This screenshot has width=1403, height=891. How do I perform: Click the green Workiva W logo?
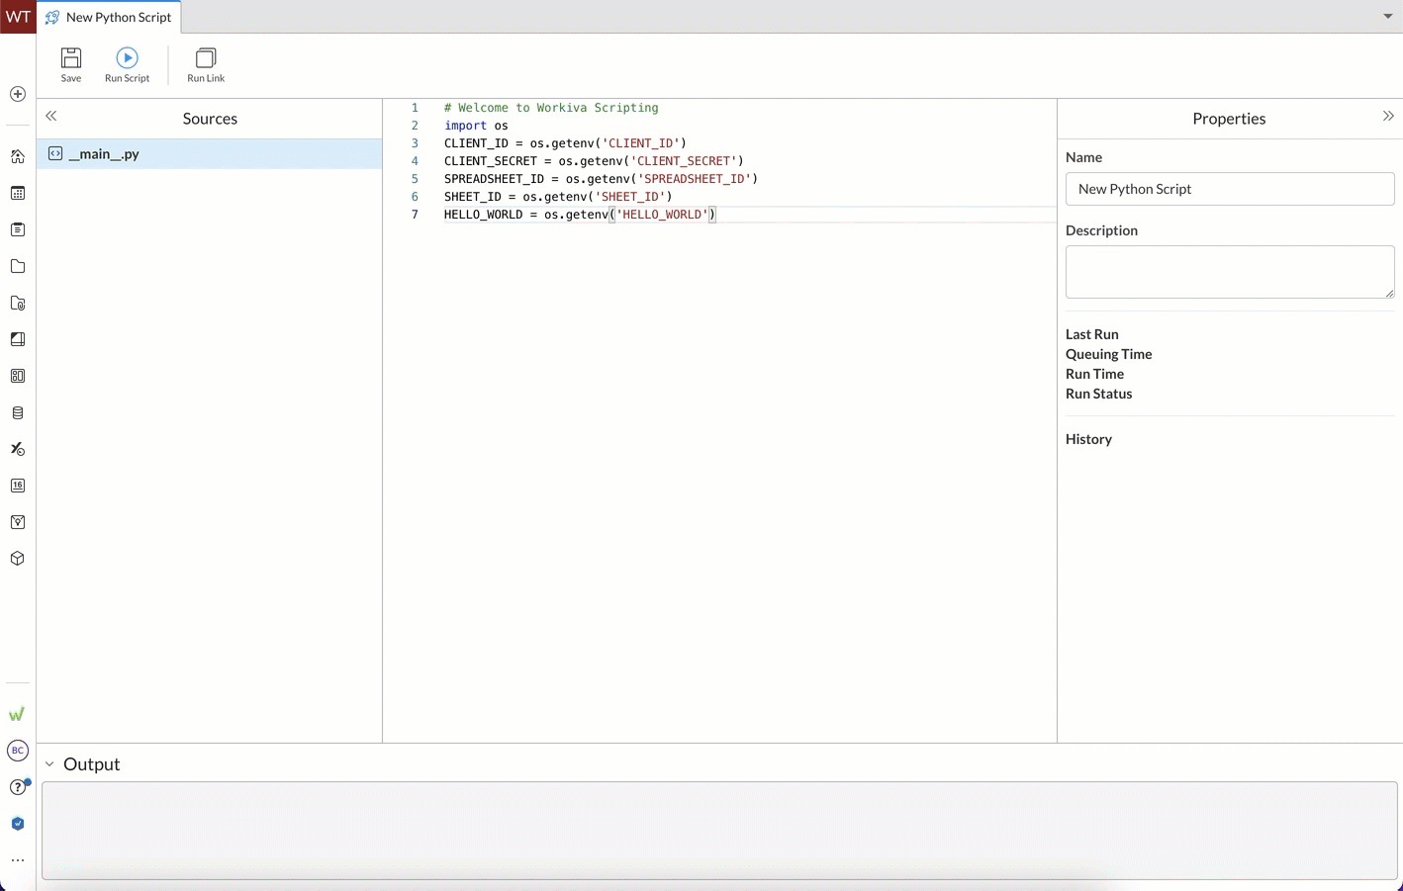click(17, 714)
